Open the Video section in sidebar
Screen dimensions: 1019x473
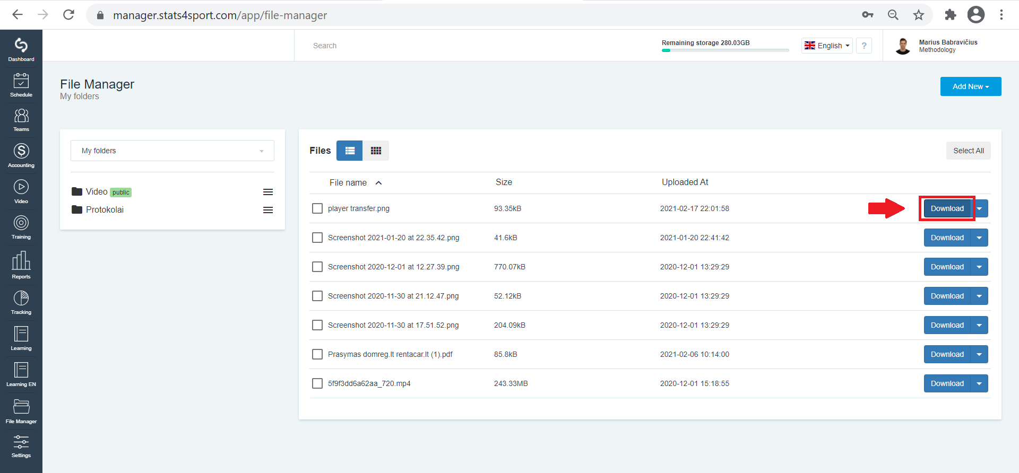pos(21,191)
